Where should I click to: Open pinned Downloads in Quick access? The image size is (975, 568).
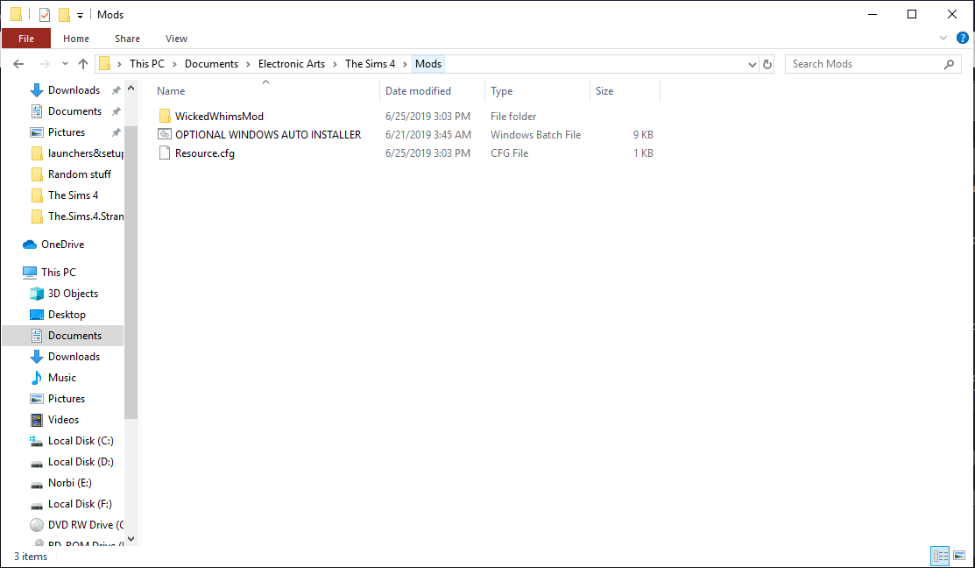tap(74, 90)
